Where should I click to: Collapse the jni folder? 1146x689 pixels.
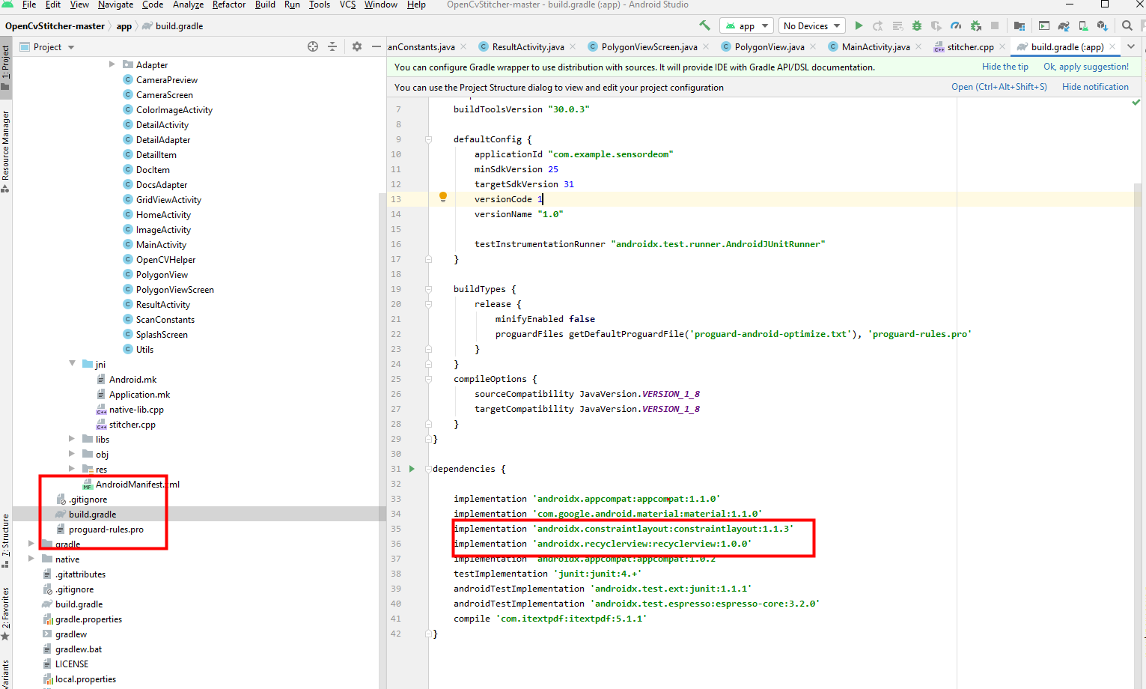coord(73,364)
